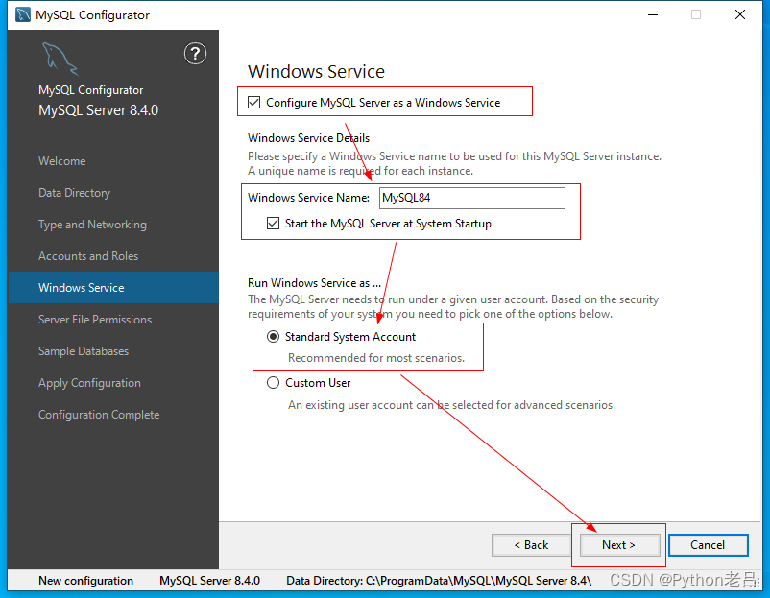Image resolution: width=770 pixels, height=598 pixels.
Task: Minimize the MySQL Configurator window
Action: click(653, 14)
